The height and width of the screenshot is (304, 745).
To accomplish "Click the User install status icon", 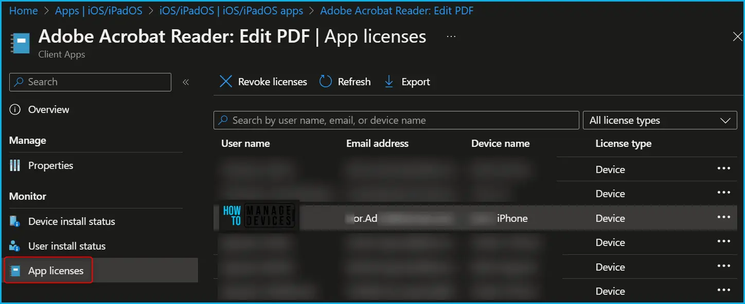I will click(x=15, y=246).
